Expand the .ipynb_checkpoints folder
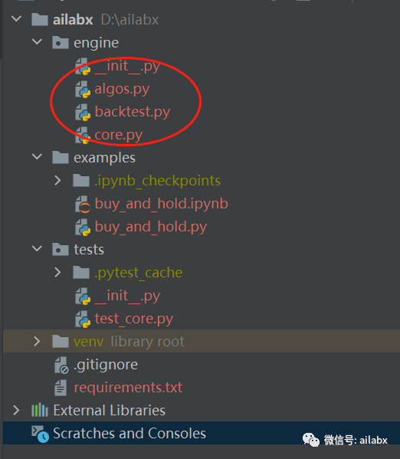 pyautogui.click(x=57, y=181)
